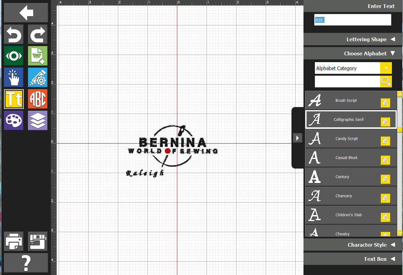The width and height of the screenshot is (403, 275).
Task: Click the font list scrollbar thumb
Action: 400,130
